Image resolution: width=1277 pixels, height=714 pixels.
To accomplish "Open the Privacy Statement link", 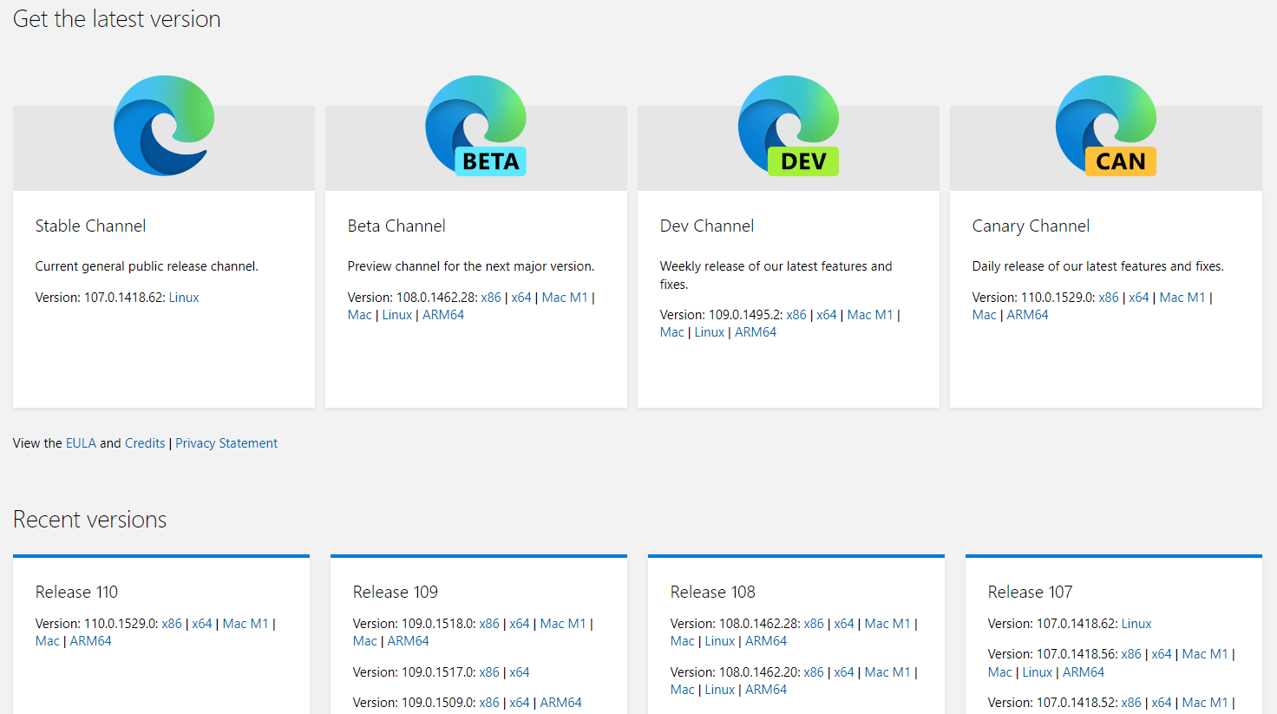I will pyautogui.click(x=226, y=443).
